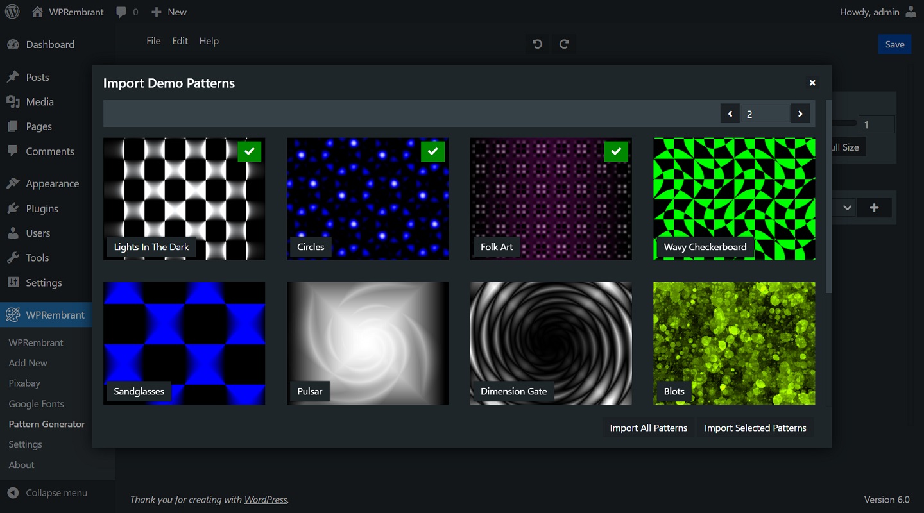Deselect the checkmark on Lights In The Dark
The image size is (924, 513).
250,151
